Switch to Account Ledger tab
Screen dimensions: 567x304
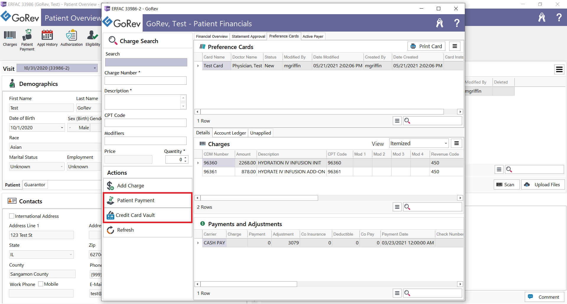(x=230, y=133)
